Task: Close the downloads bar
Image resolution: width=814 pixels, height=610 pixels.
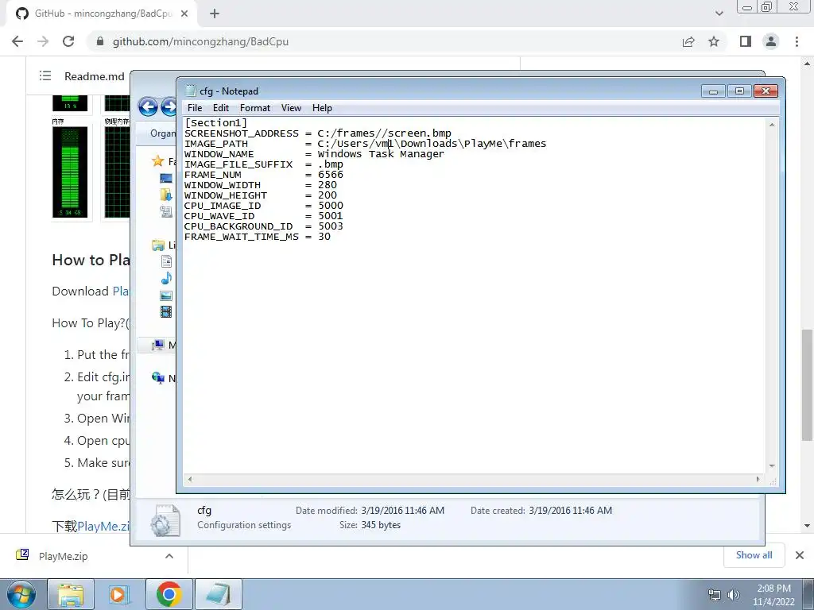Action: (800, 555)
